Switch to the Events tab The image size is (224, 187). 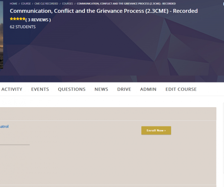coord(40,89)
